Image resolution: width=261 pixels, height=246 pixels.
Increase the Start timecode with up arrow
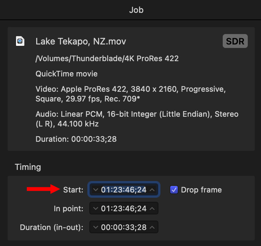point(152,190)
